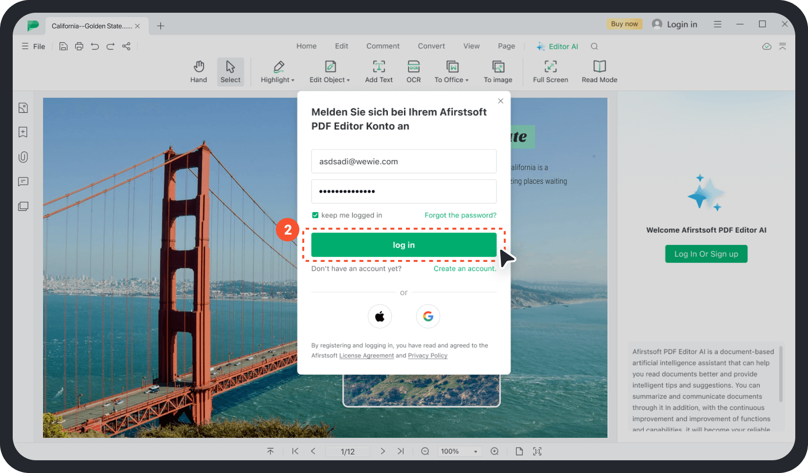Sign in with the Google icon

pos(428,317)
